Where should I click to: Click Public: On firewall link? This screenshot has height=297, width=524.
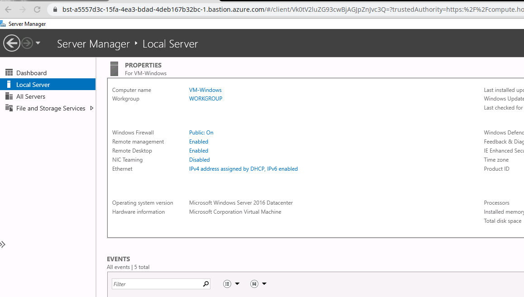click(x=201, y=133)
